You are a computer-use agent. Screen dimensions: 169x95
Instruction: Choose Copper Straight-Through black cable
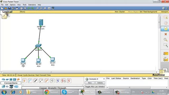coord(36,81)
